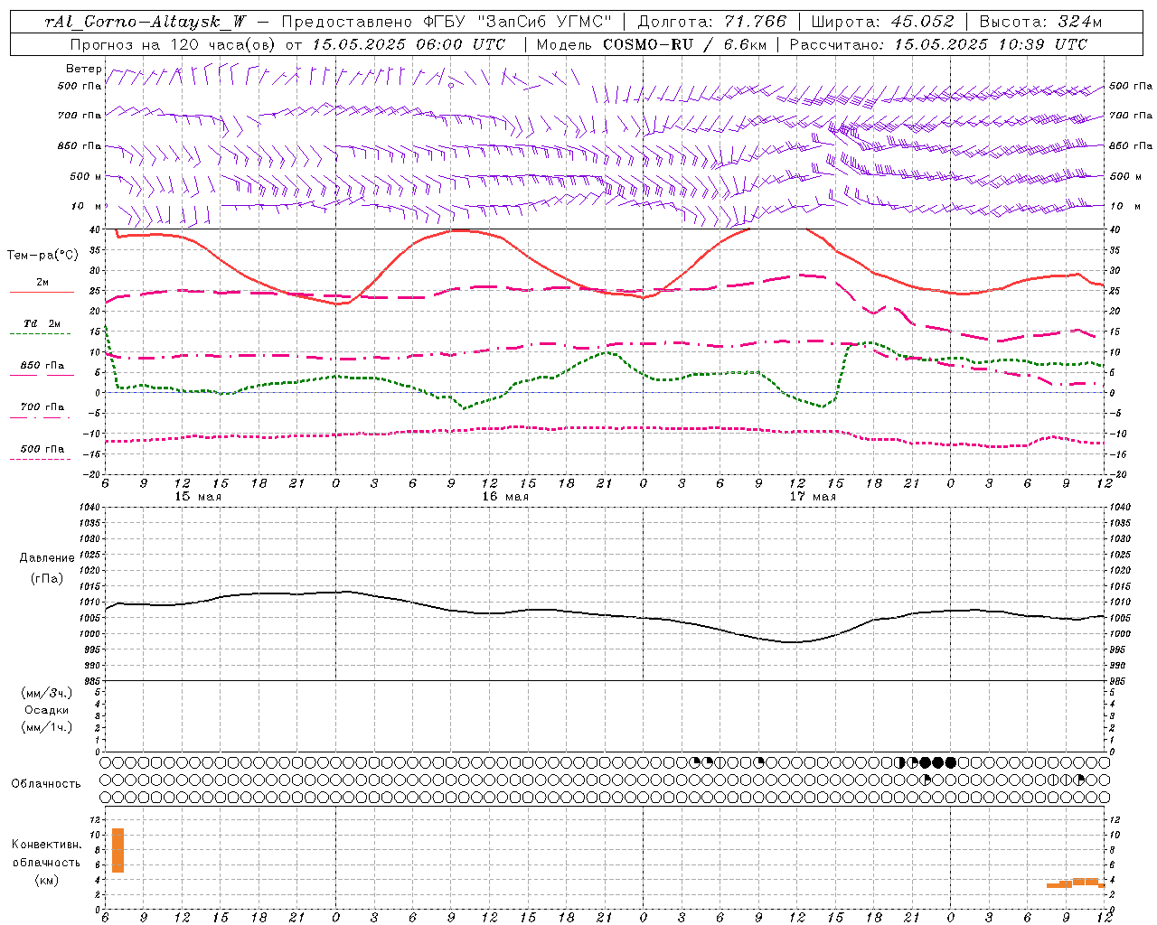This screenshot has height=925, width=1157.
Task: Click the Конвективн. convective cloud label
Action: 47,845
